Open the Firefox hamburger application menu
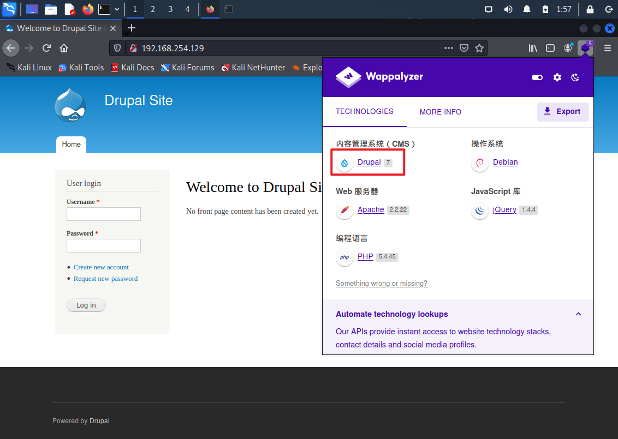The height and width of the screenshot is (439, 618). click(608, 48)
